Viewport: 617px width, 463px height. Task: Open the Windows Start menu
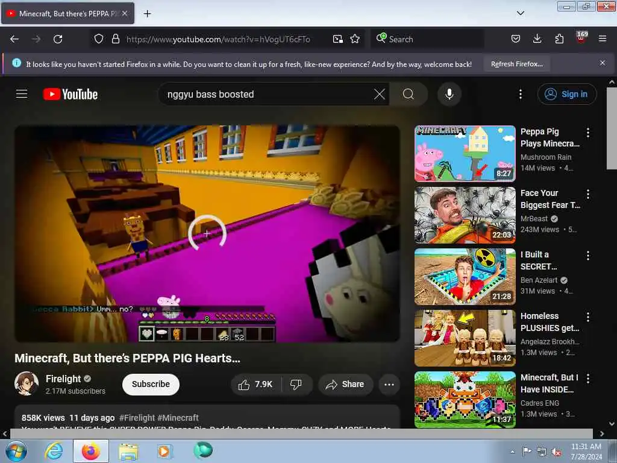point(16,451)
